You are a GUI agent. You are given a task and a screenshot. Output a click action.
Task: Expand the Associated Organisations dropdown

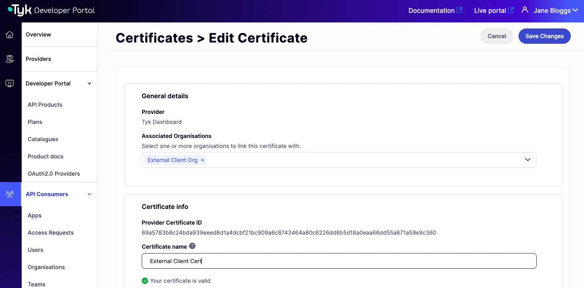pyautogui.click(x=527, y=160)
